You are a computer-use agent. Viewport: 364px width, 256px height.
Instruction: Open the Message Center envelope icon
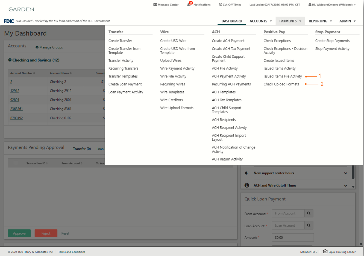coord(155,5)
